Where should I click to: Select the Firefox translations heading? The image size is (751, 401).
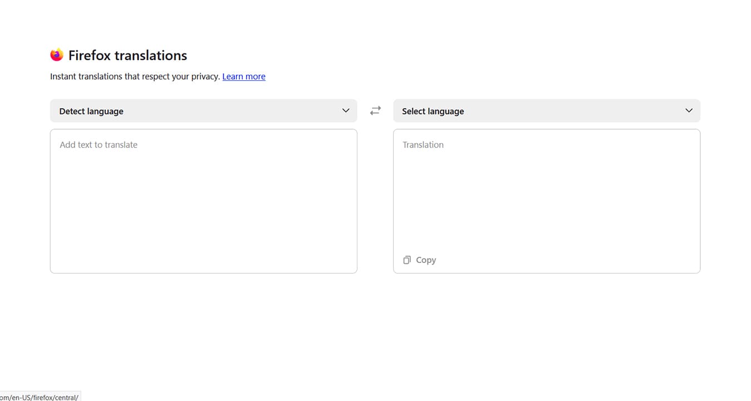(127, 55)
